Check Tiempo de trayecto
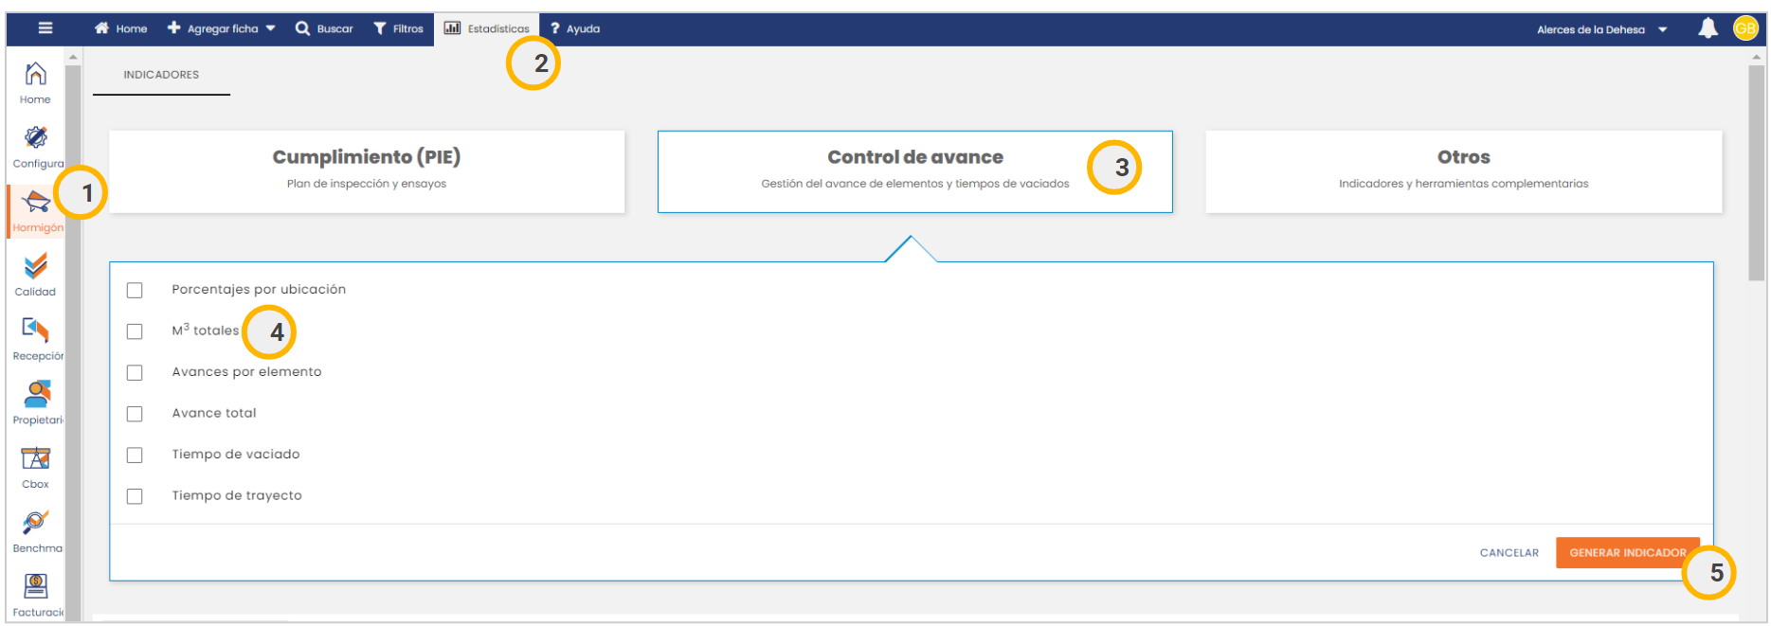 coord(135,496)
